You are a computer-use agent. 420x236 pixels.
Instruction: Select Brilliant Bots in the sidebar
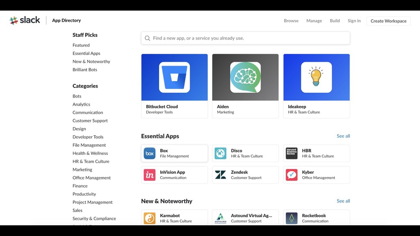click(85, 70)
